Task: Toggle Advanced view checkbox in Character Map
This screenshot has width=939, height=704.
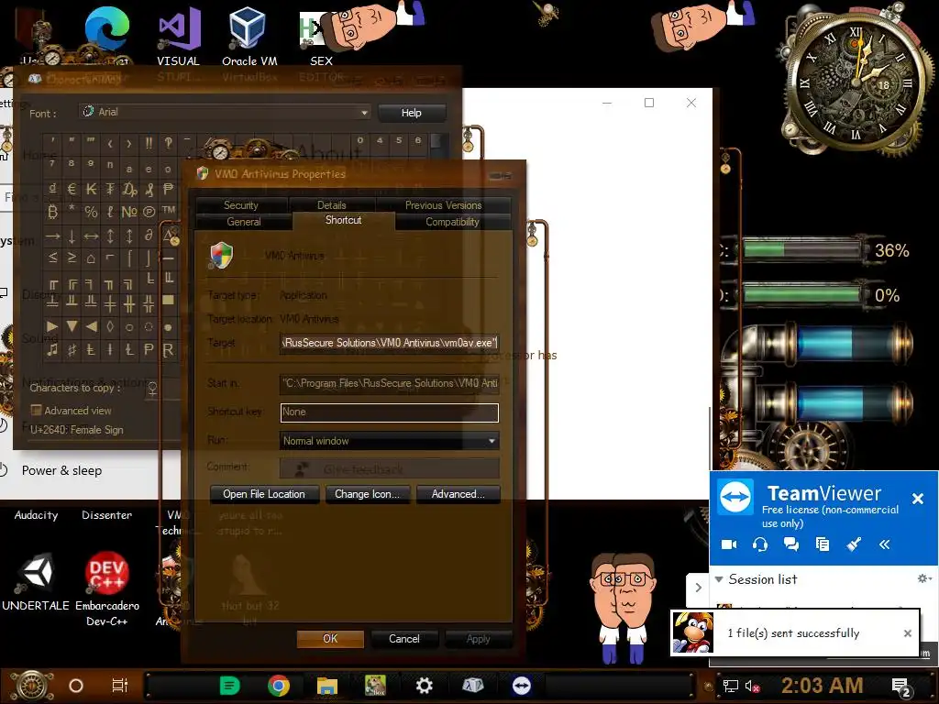Action: (37, 410)
